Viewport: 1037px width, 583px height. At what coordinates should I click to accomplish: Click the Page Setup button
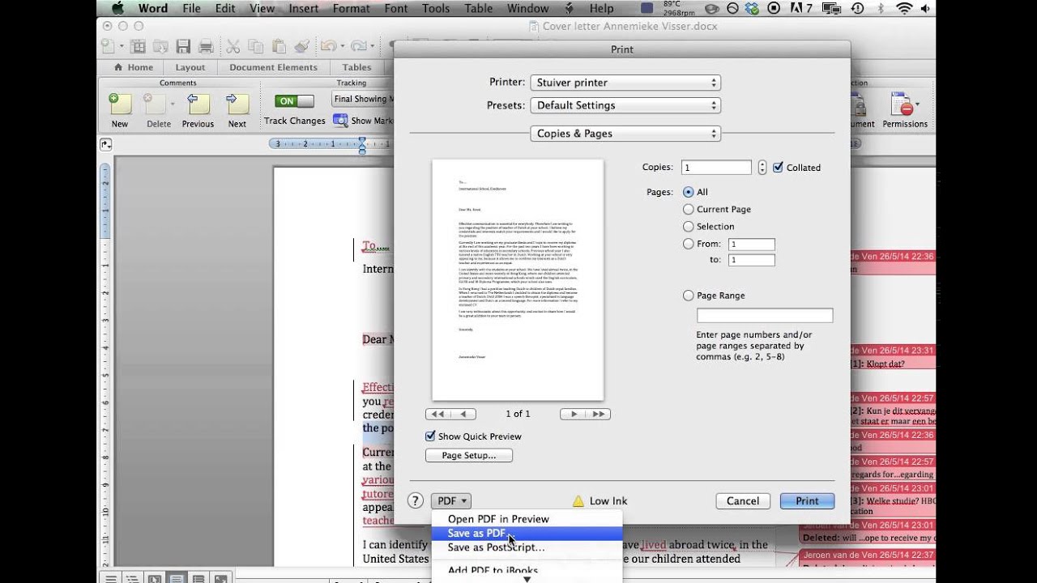(469, 455)
